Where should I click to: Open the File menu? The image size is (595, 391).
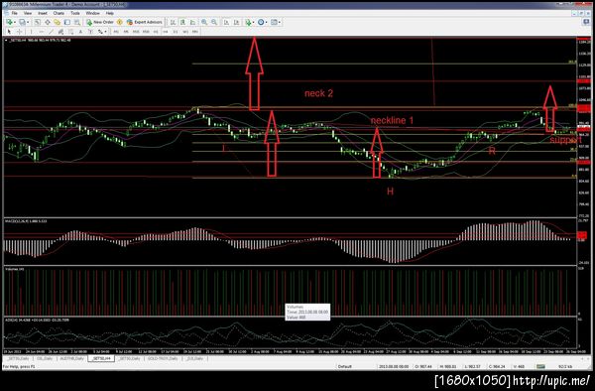pyautogui.click(x=14, y=13)
